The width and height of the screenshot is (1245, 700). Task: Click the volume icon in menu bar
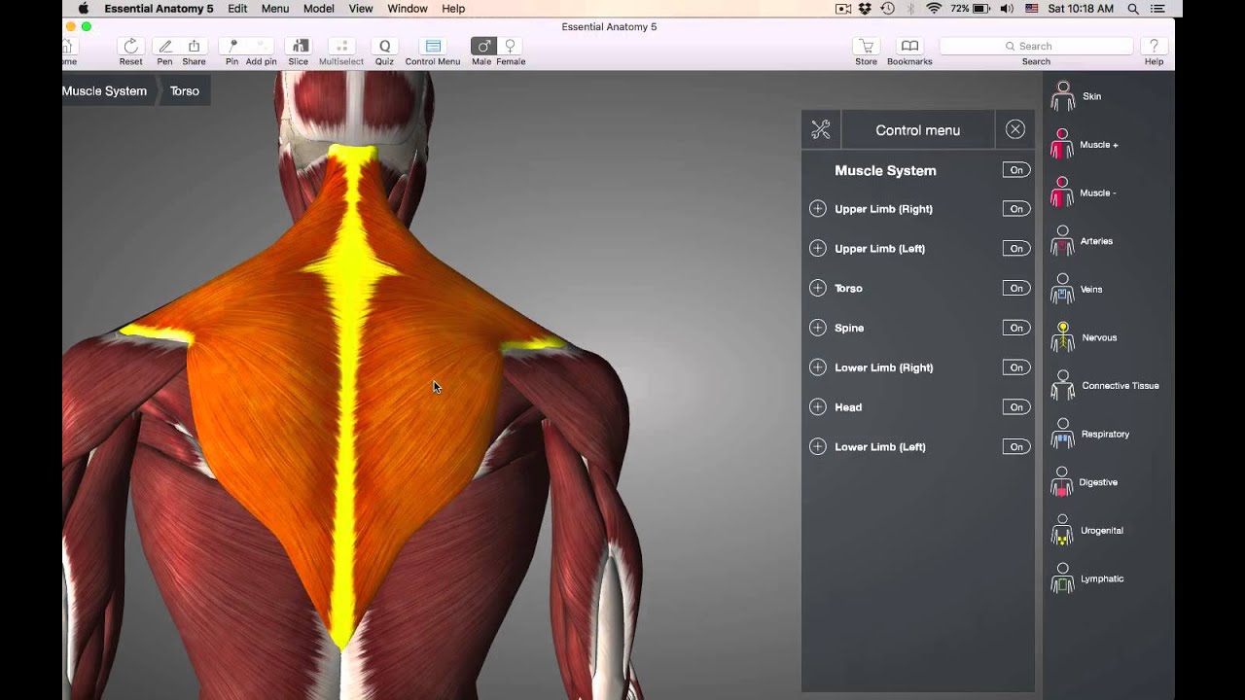1006,9
